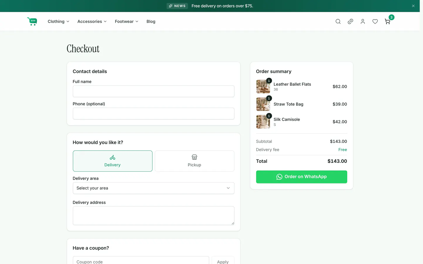Open the search icon in header
Screen dimensions: 423x264
click(x=338, y=21)
